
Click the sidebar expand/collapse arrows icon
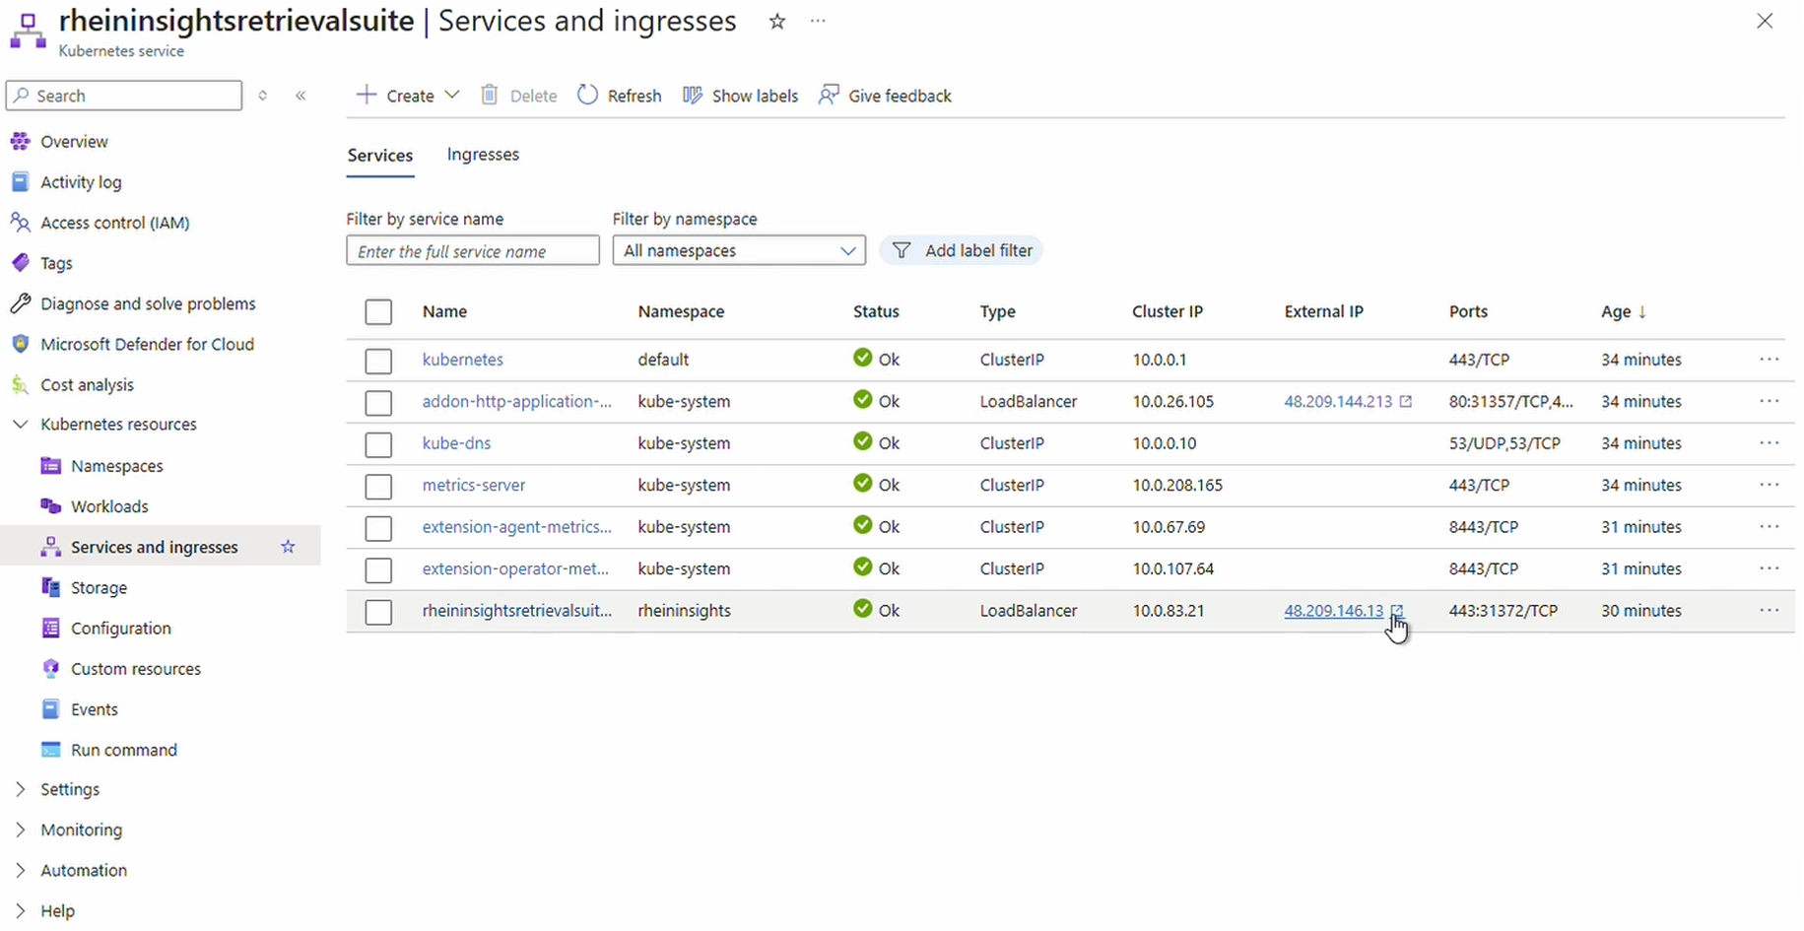[262, 96]
